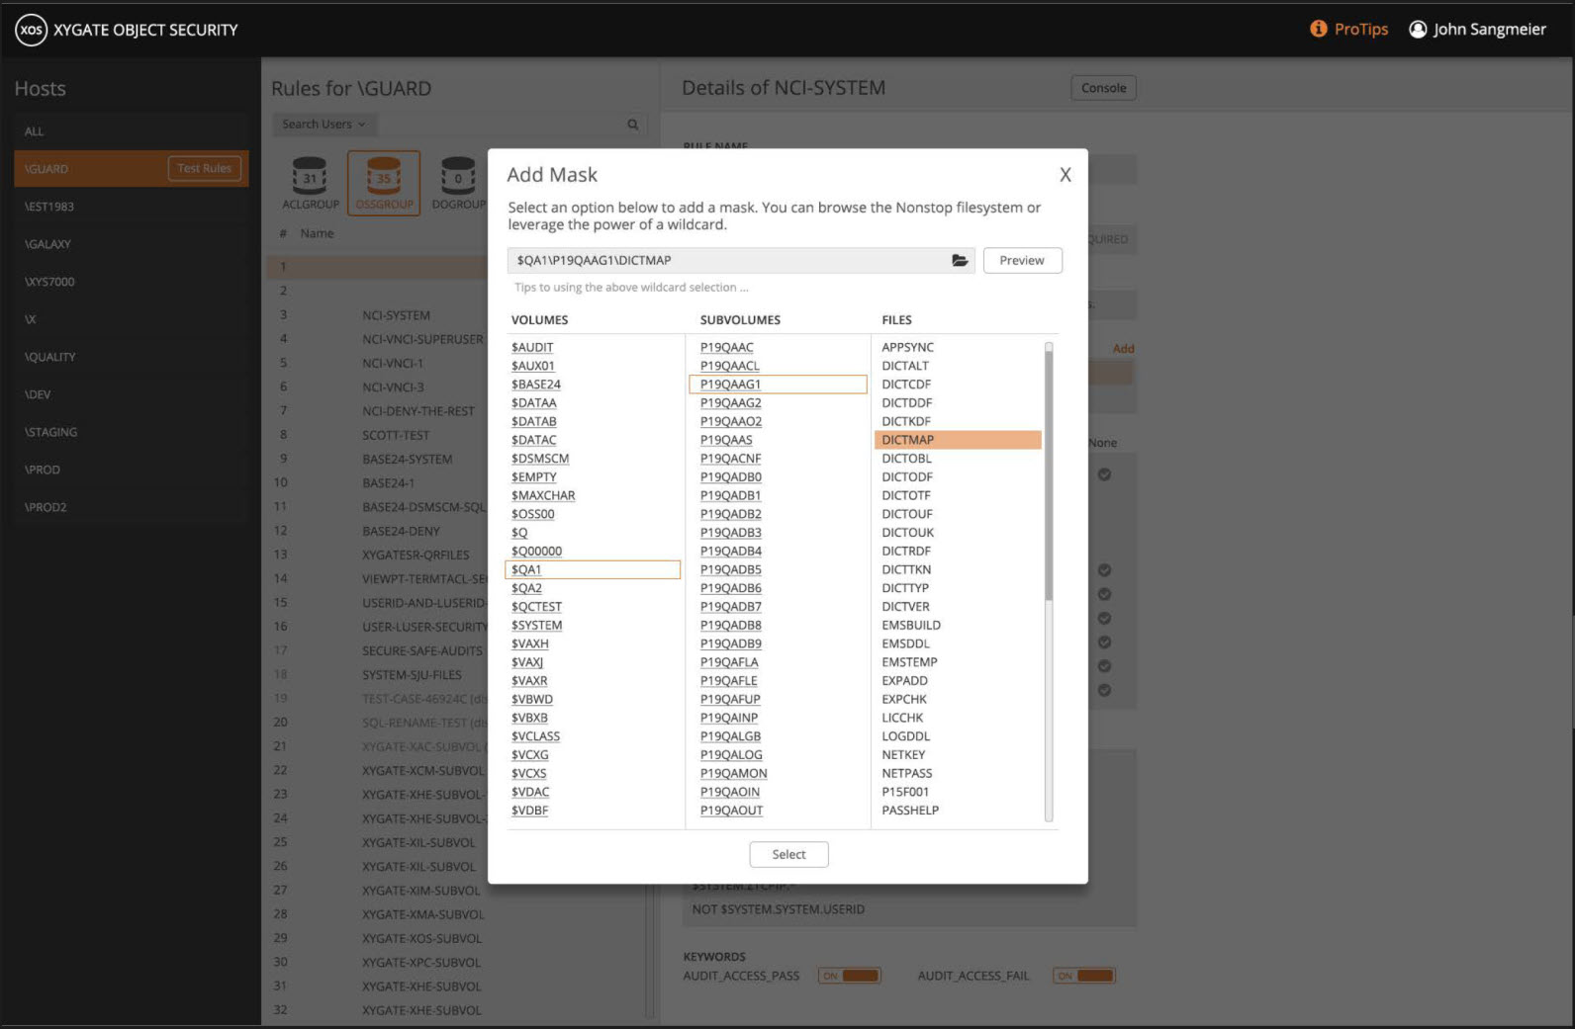Click the mask path input field

740,260
